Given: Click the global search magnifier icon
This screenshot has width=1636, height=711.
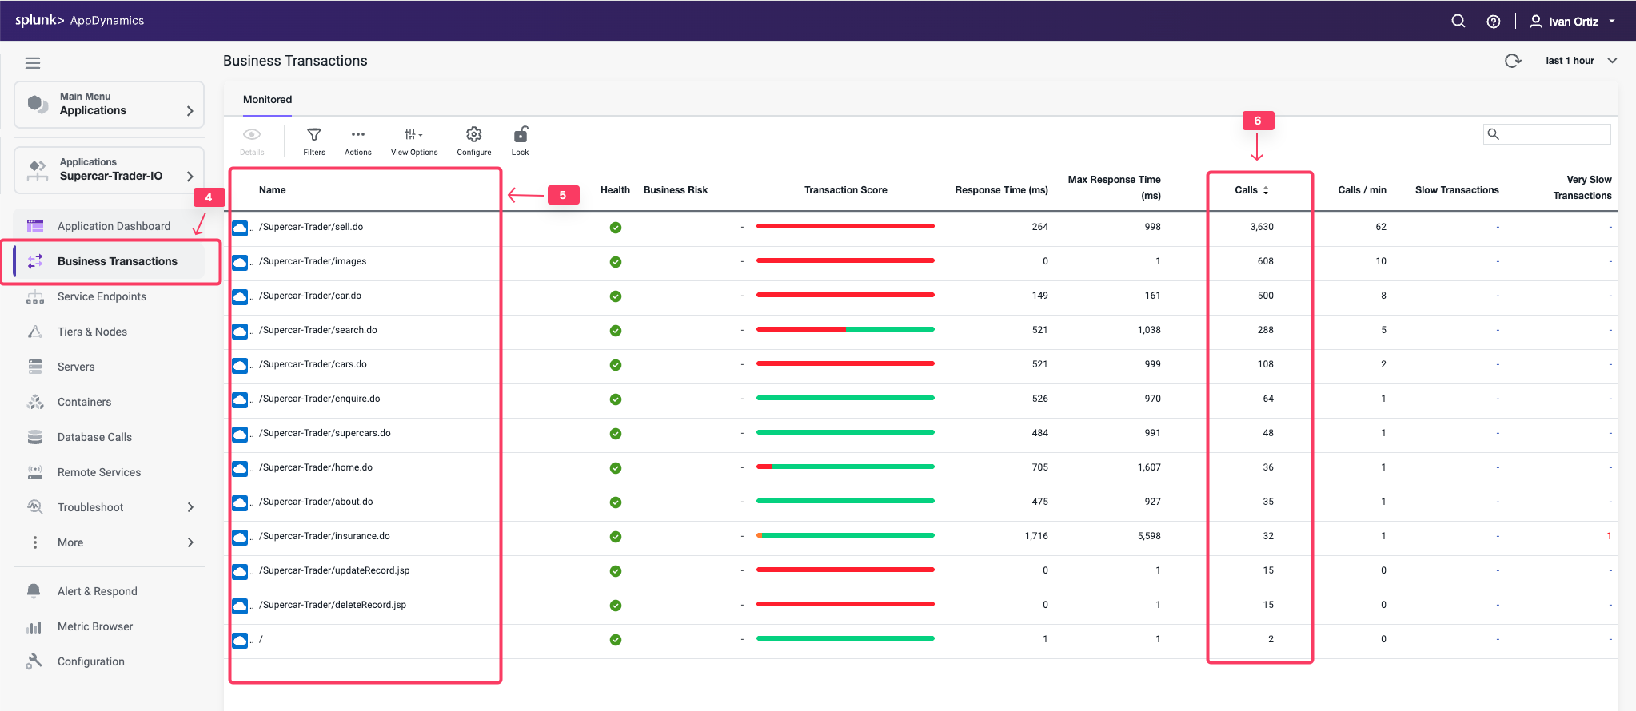Looking at the screenshot, I should point(1458,22).
